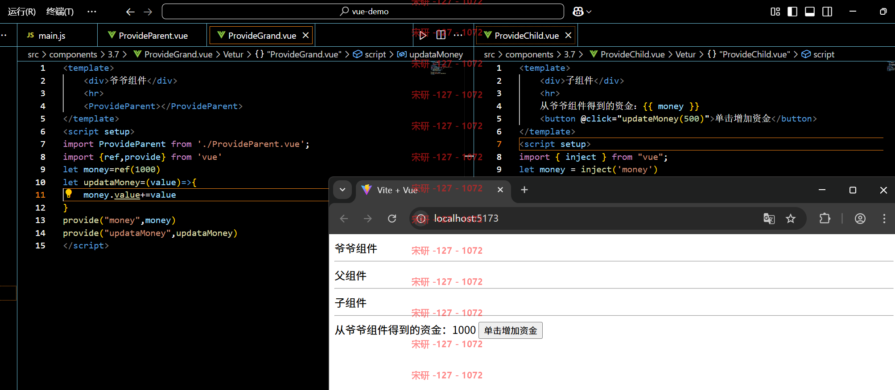Maximize the browser window
This screenshot has height=390, width=895.
pos(853,190)
